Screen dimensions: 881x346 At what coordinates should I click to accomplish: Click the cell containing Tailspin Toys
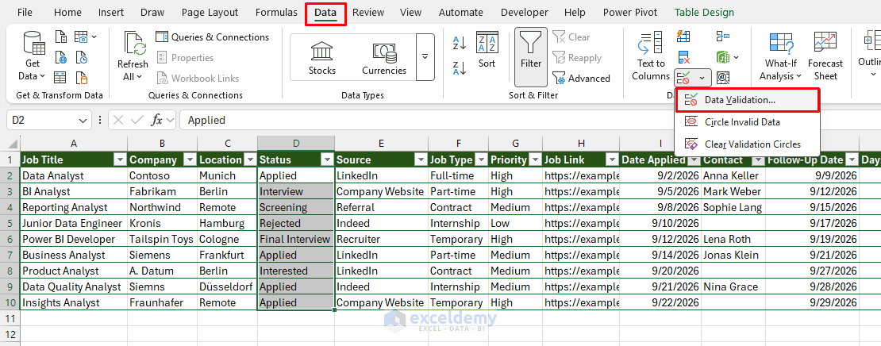pyautogui.click(x=162, y=240)
